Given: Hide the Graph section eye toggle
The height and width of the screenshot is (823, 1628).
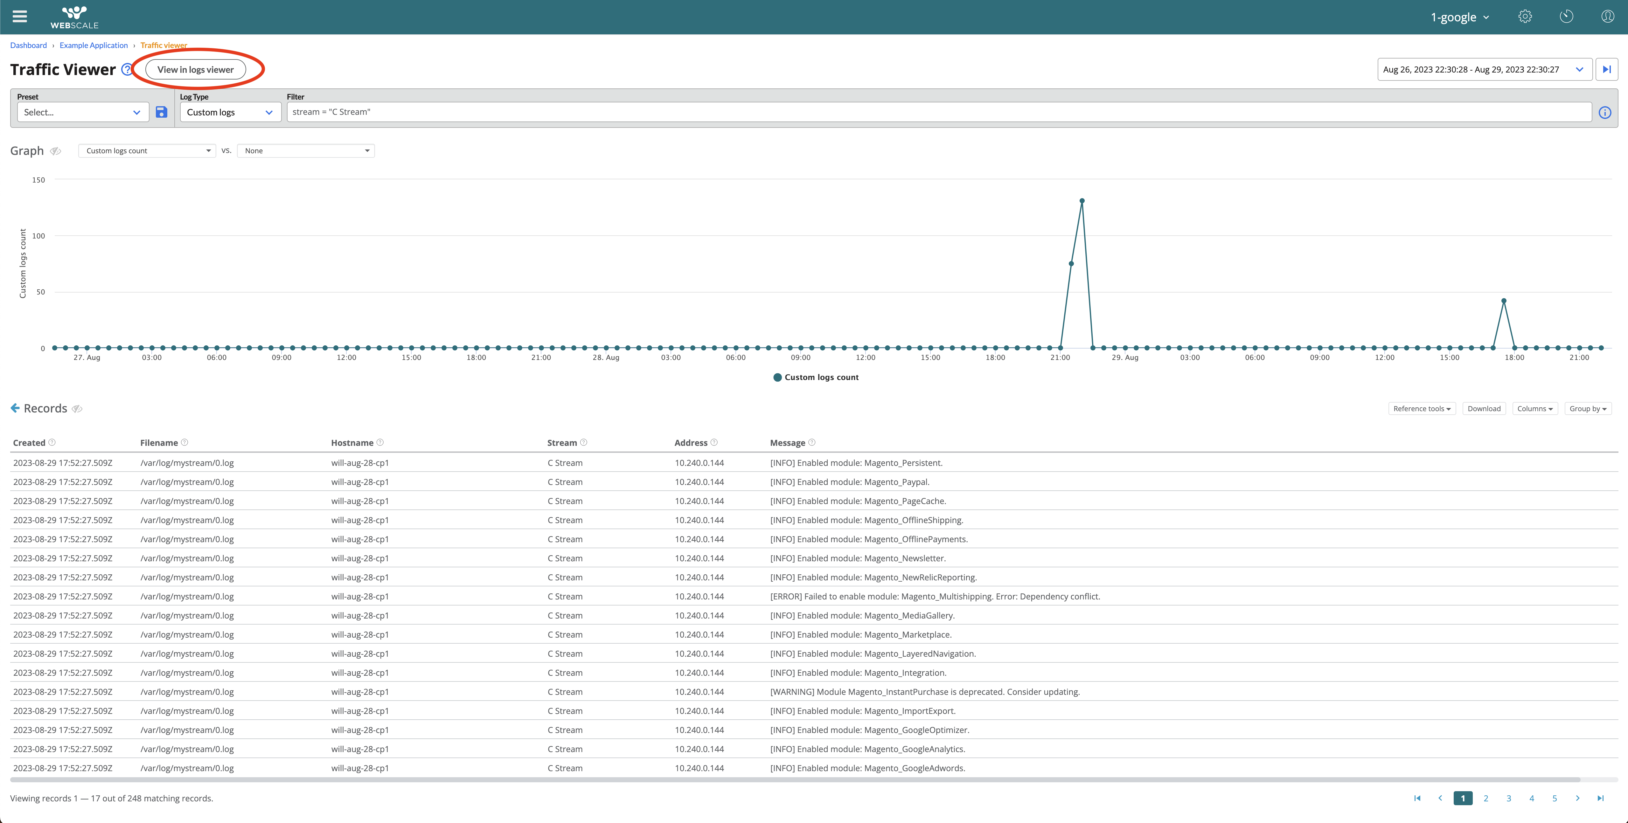Looking at the screenshot, I should click(56, 151).
